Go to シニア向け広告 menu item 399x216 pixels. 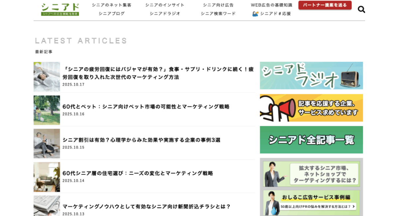tap(218, 5)
